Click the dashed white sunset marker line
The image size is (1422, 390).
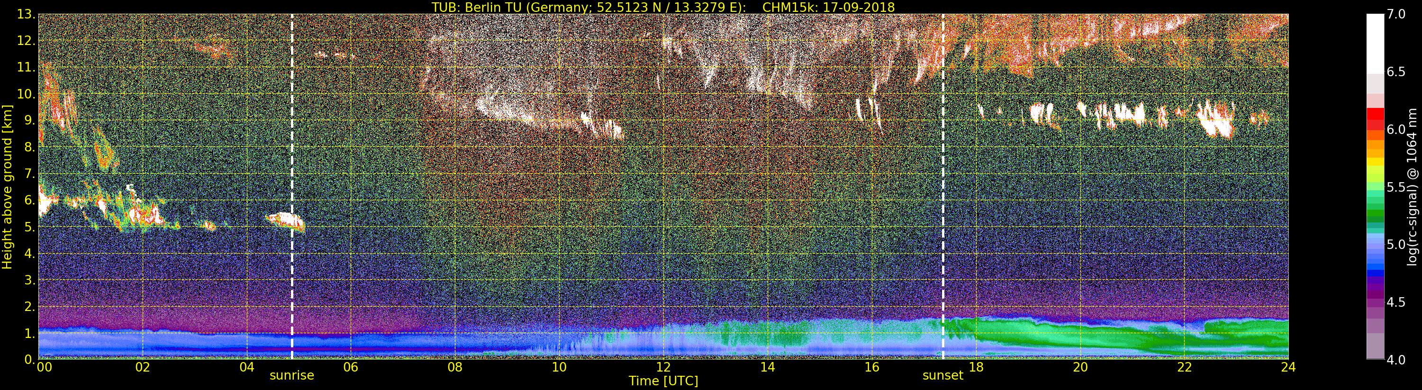tap(943, 186)
